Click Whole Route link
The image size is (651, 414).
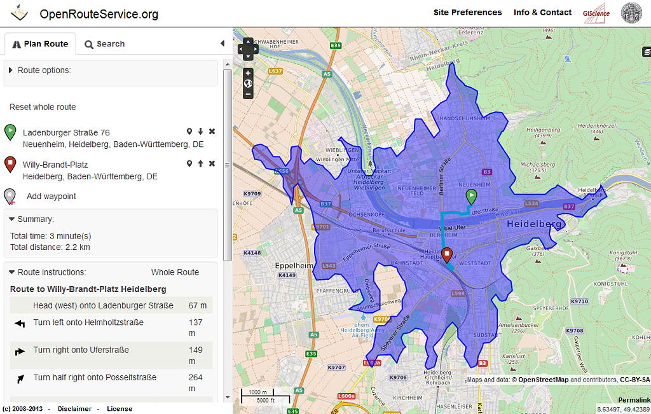(175, 272)
